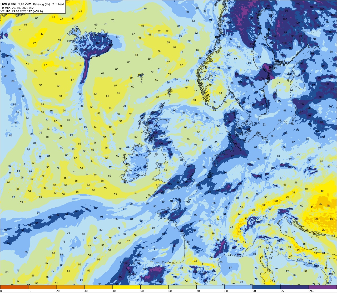Click the '10' tick label on the legend
This screenshot has width=337, height=293.
30,291
